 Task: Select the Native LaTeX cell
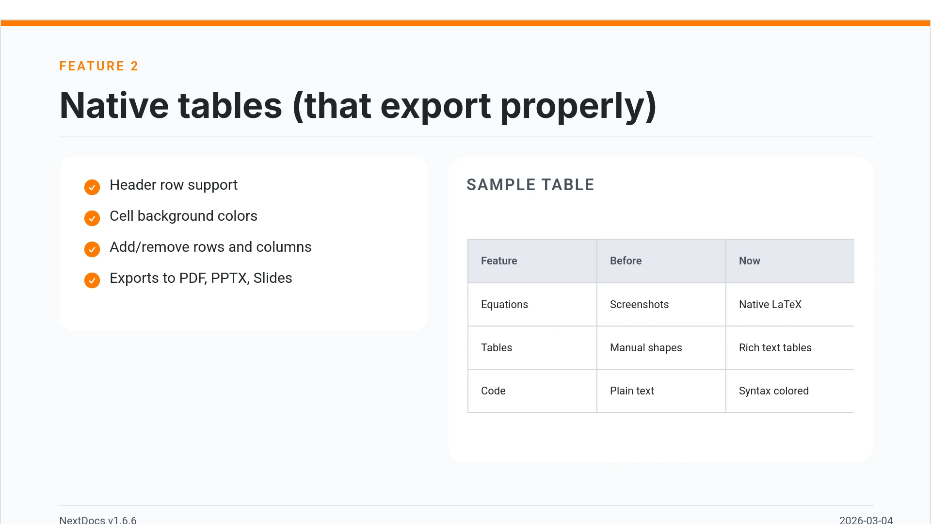790,305
